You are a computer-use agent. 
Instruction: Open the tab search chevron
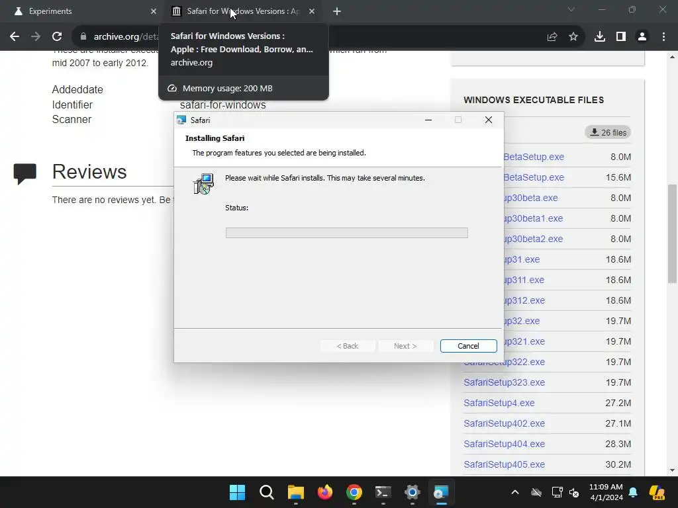tap(571, 9)
